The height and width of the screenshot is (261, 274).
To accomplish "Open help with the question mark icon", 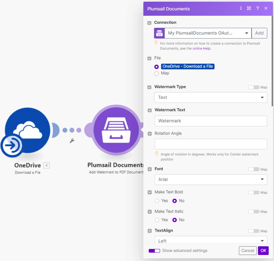I will [x=257, y=8].
